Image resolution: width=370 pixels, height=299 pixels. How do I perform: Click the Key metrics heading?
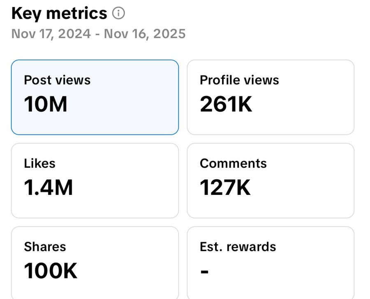tap(58, 13)
